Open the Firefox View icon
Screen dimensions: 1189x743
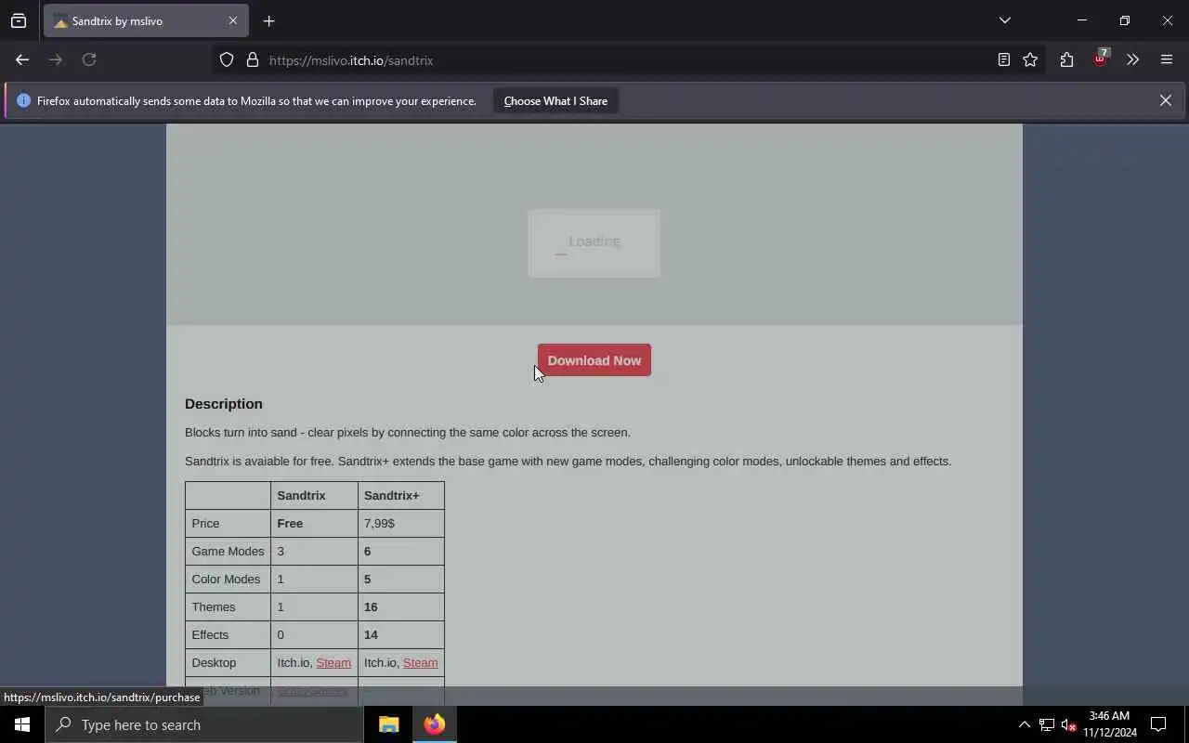click(x=19, y=20)
